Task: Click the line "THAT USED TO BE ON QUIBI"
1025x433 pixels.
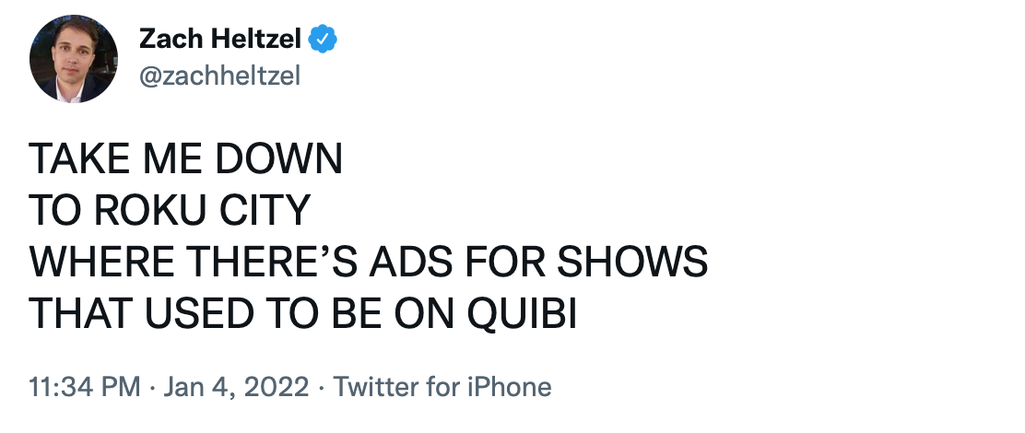Action: 303,315
